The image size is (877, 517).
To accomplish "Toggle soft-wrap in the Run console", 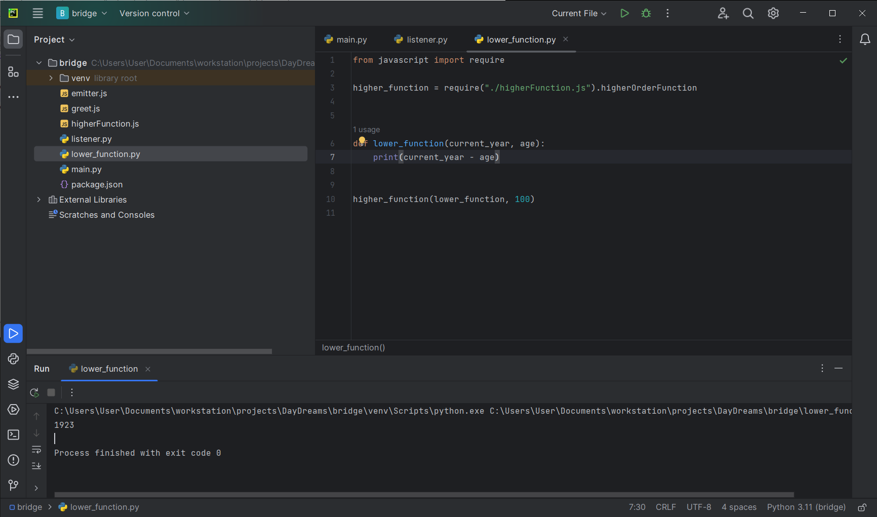I will coord(36,450).
